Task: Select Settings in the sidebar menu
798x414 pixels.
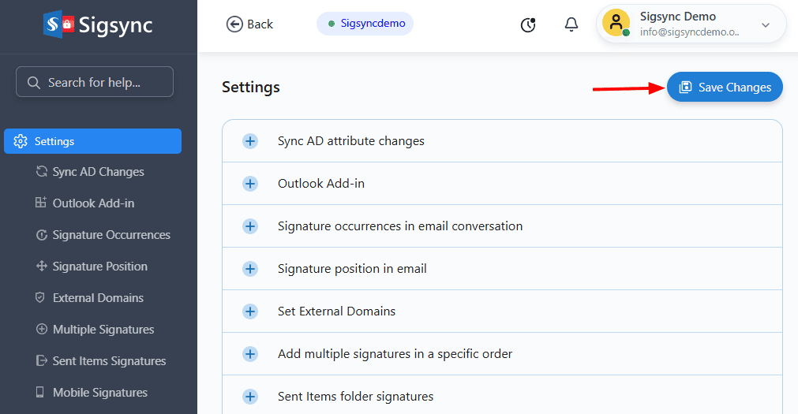Action: (93, 141)
